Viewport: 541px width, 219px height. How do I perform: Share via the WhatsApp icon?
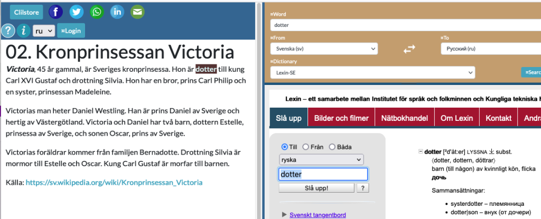pyautogui.click(x=97, y=12)
